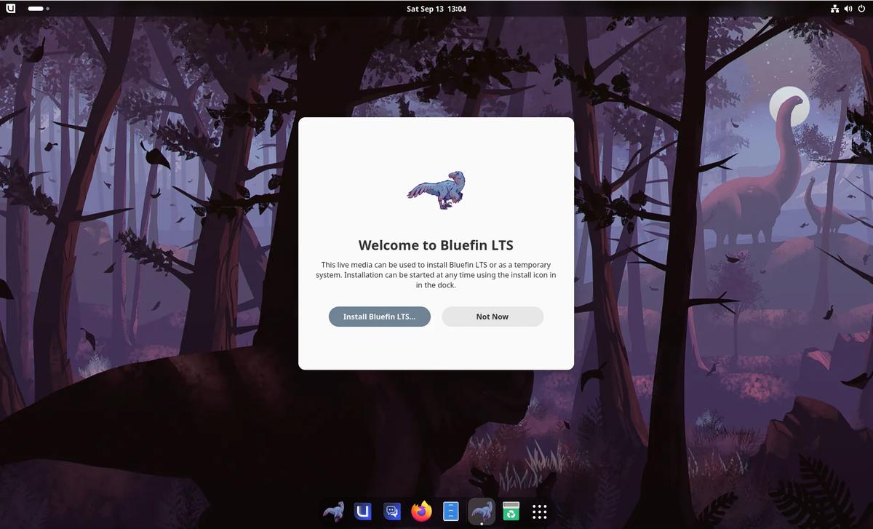Show all applications with the grid icon
Screen dimensions: 873x529
(x=539, y=512)
